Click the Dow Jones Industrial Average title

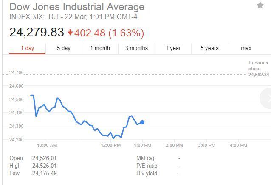[x=77, y=7]
